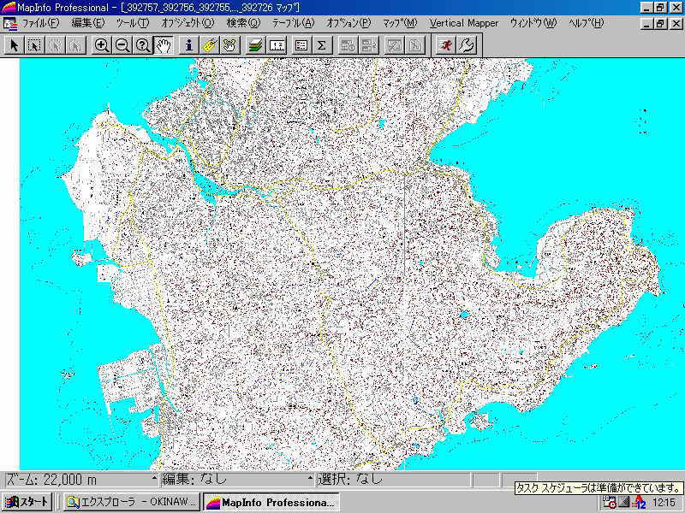Screen dimensions: 685x513
Task: Click the Windows スタート button
Action: tap(27, 502)
